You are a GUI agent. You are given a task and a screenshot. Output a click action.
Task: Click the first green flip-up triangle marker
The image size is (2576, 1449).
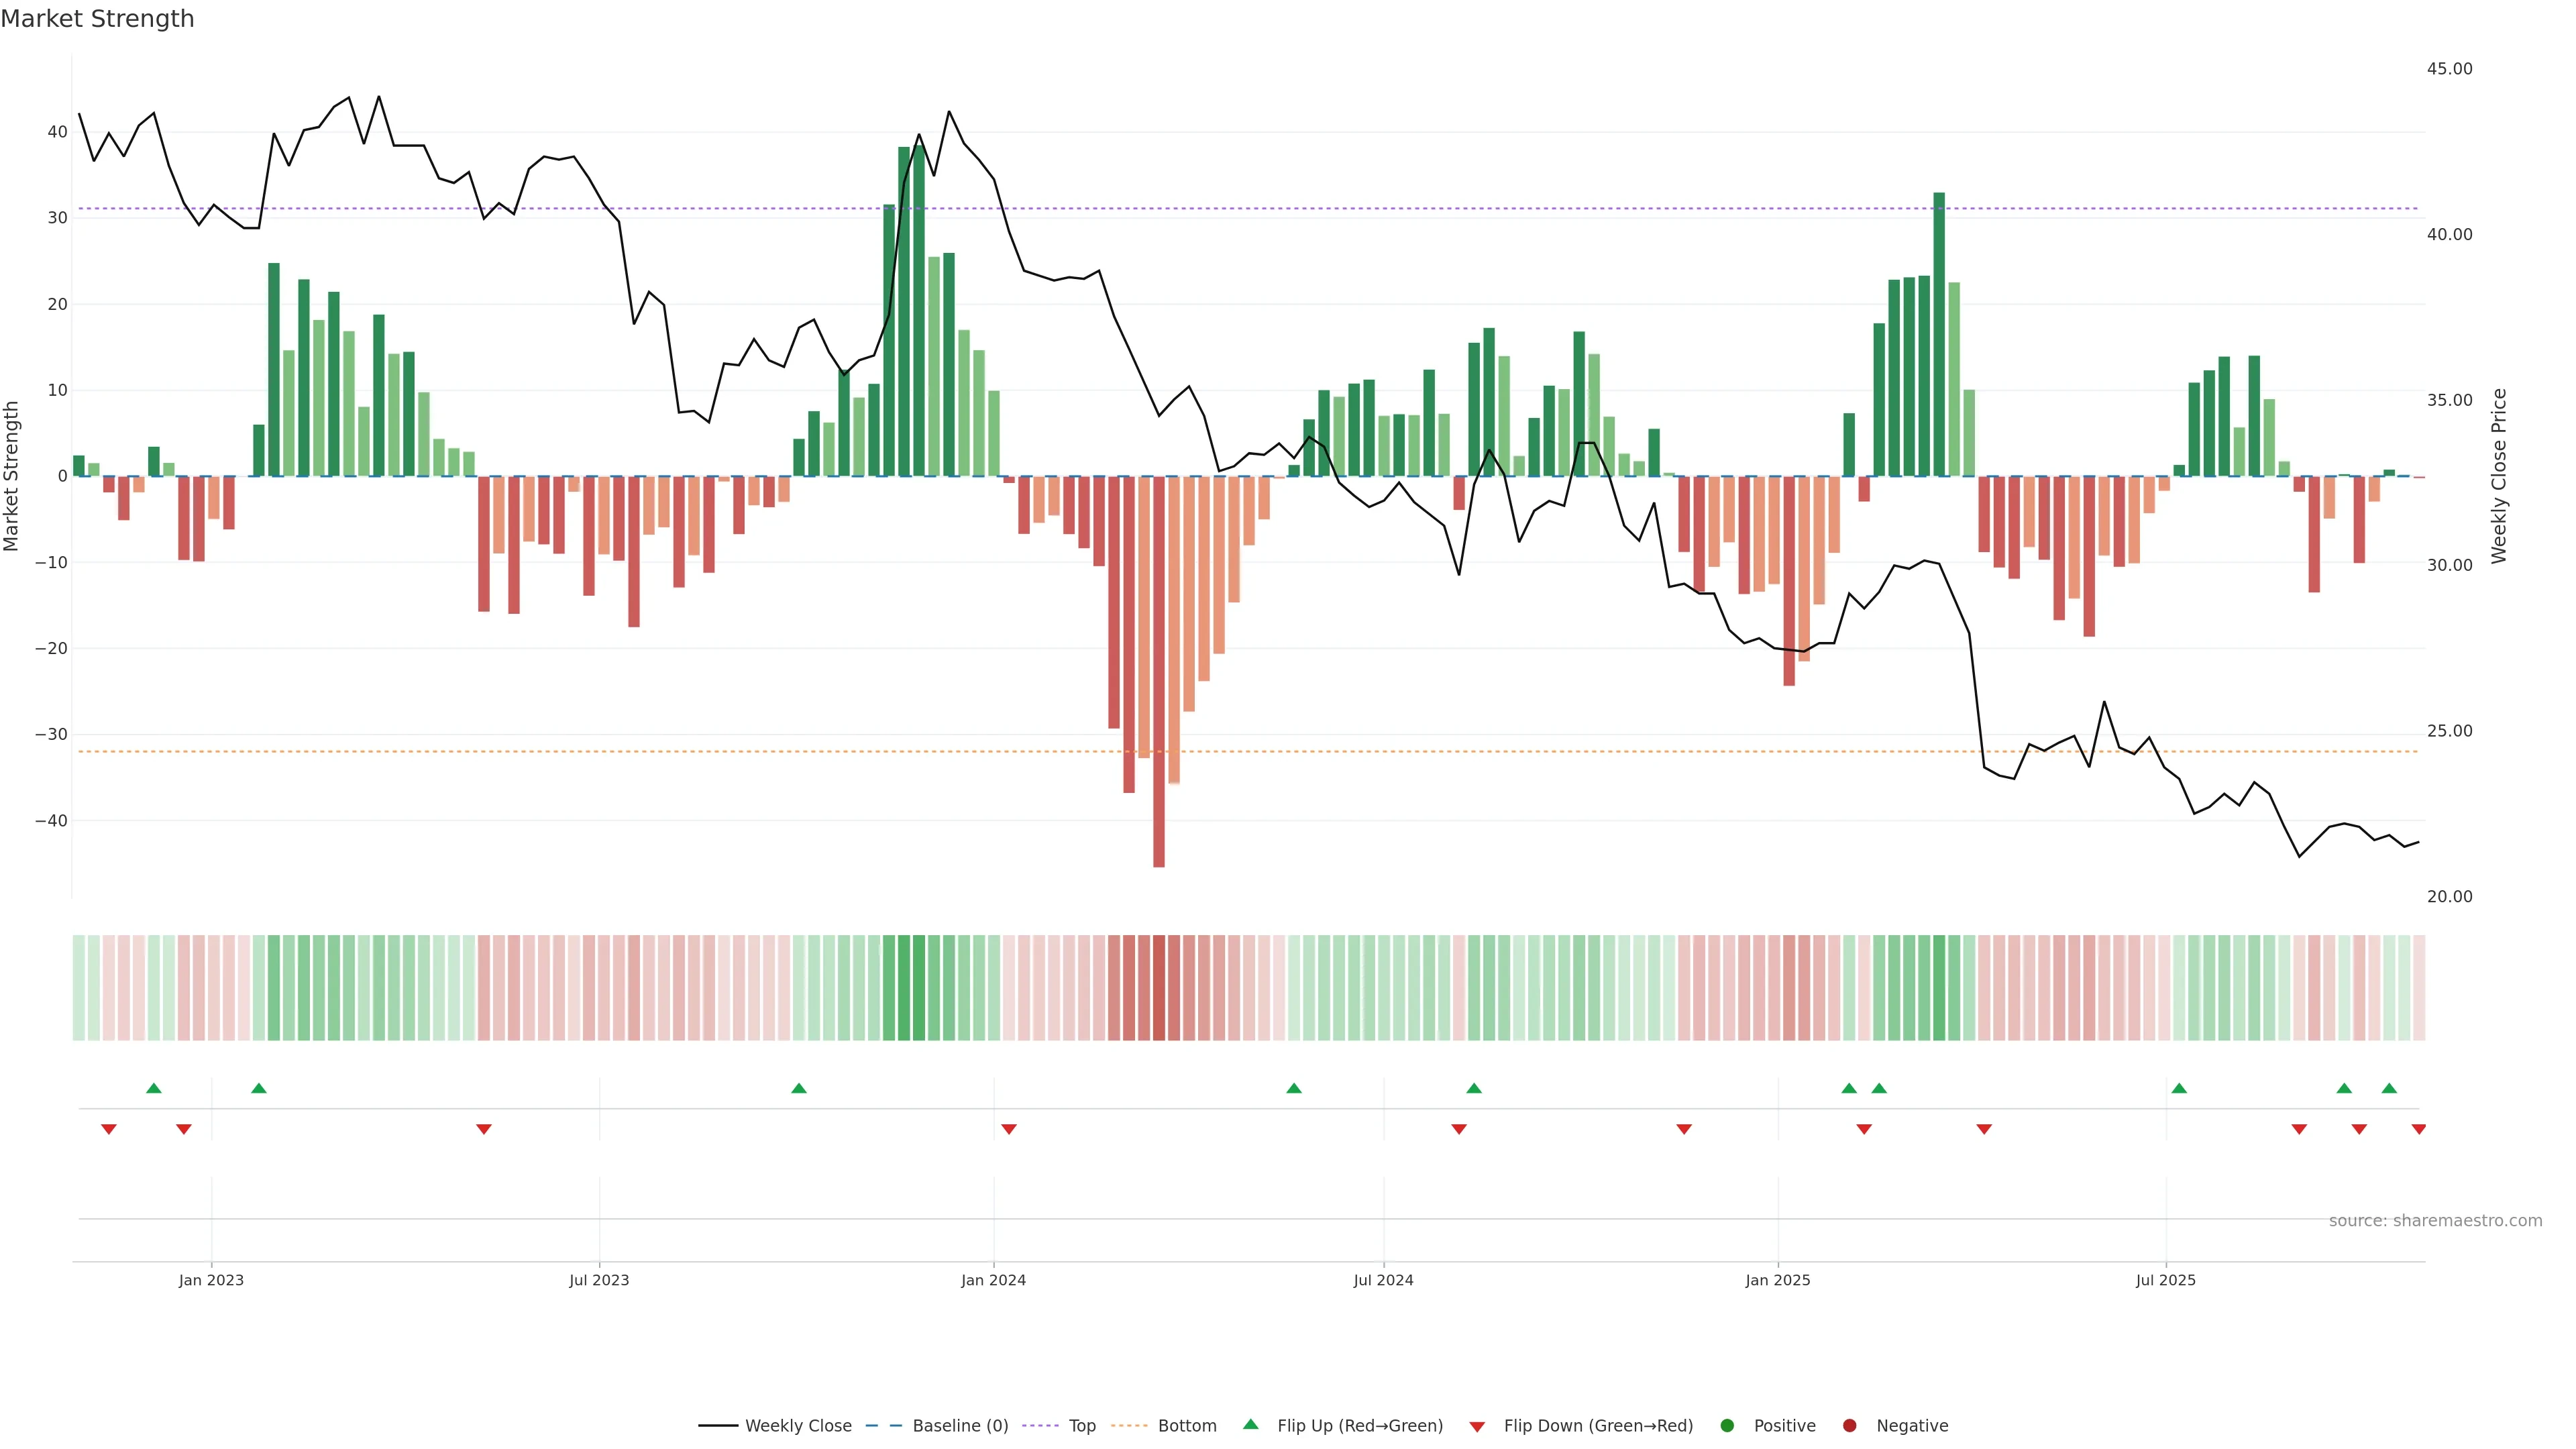pos(154,1088)
